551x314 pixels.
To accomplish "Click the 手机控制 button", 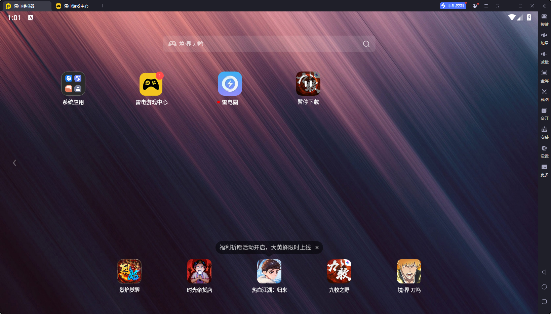I will pyautogui.click(x=453, y=6).
